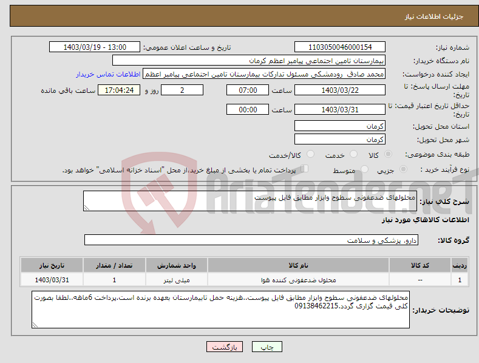Select the خدمت radio button

[353, 154]
